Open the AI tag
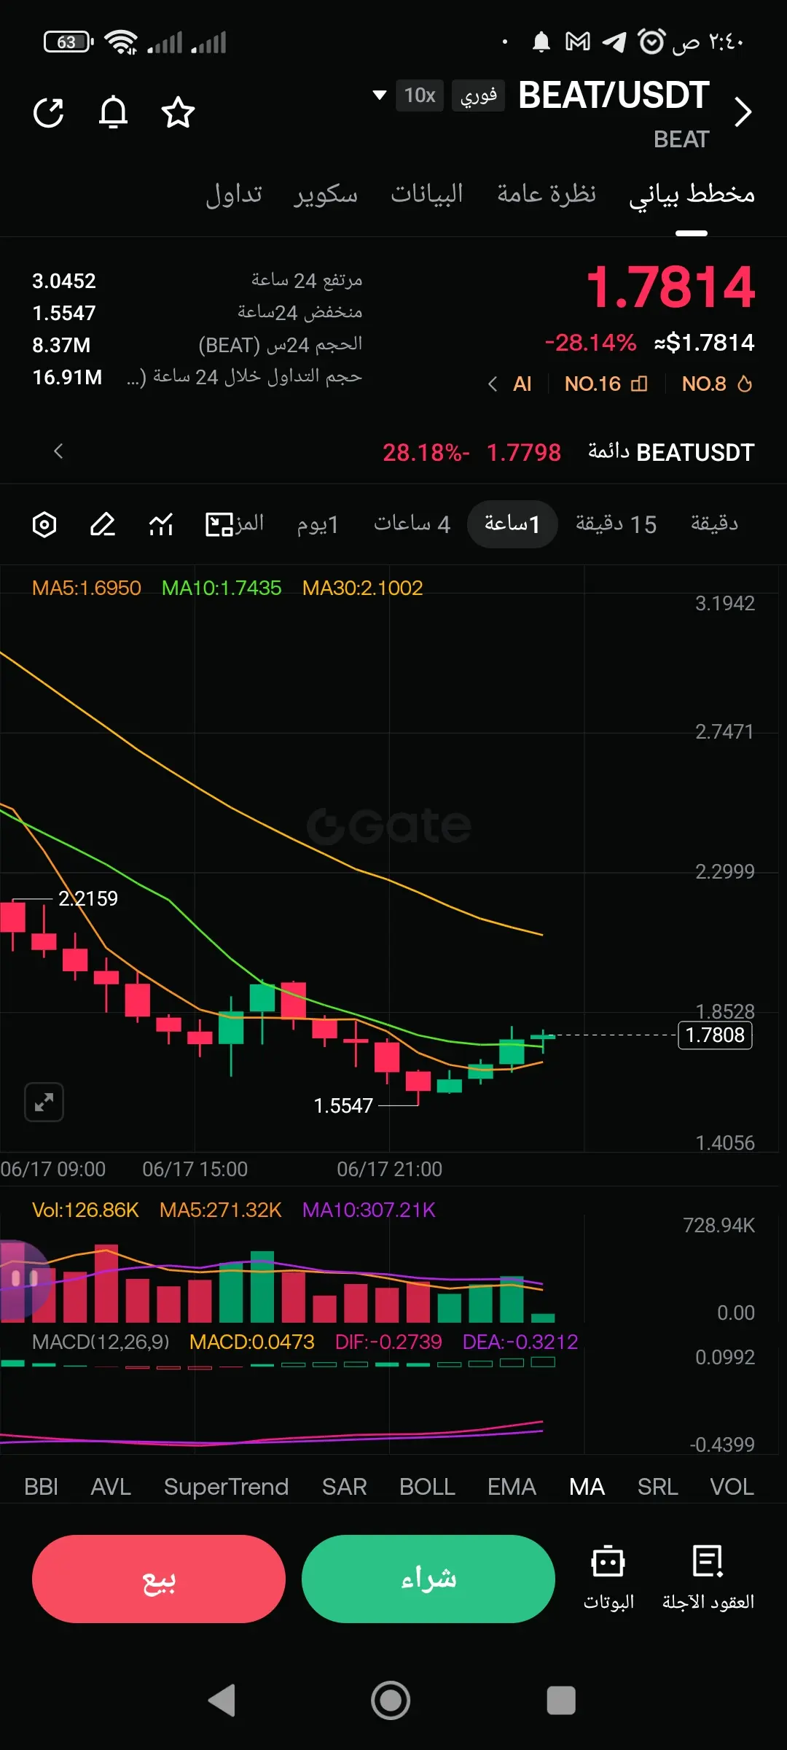 pos(522,384)
